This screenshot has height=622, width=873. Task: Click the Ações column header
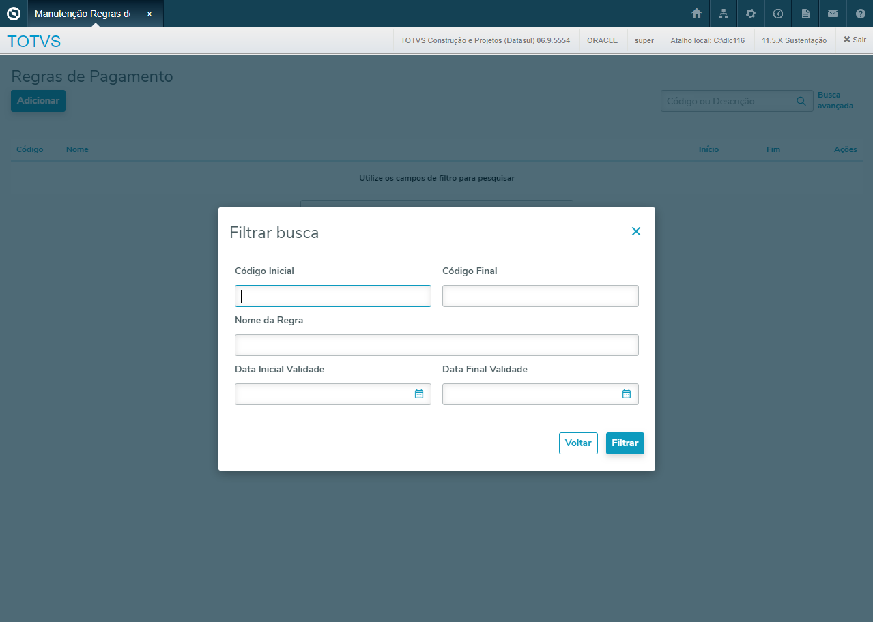coord(846,149)
